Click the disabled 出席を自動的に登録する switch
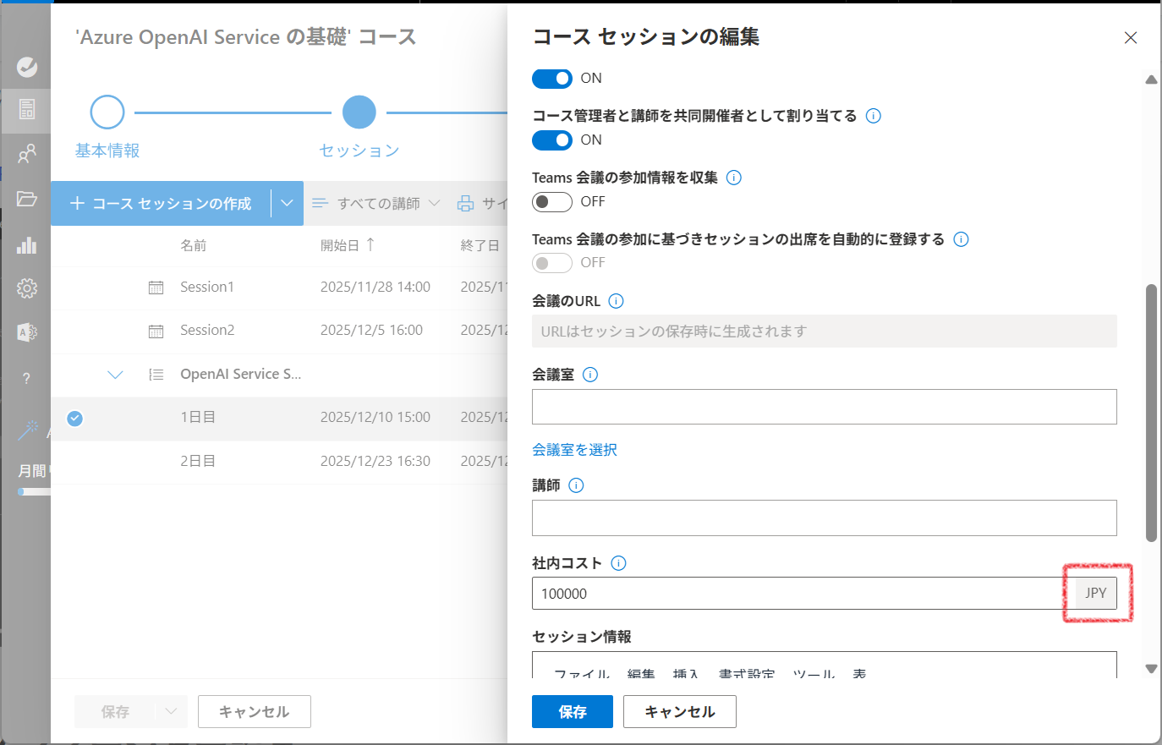The width and height of the screenshot is (1162, 745). (x=552, y=263)
